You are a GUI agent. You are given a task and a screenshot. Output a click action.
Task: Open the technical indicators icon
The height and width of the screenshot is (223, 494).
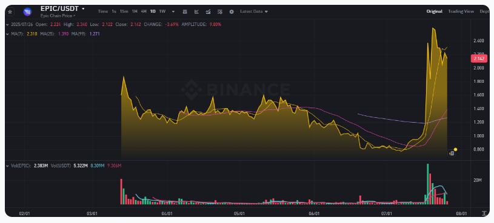209,11
